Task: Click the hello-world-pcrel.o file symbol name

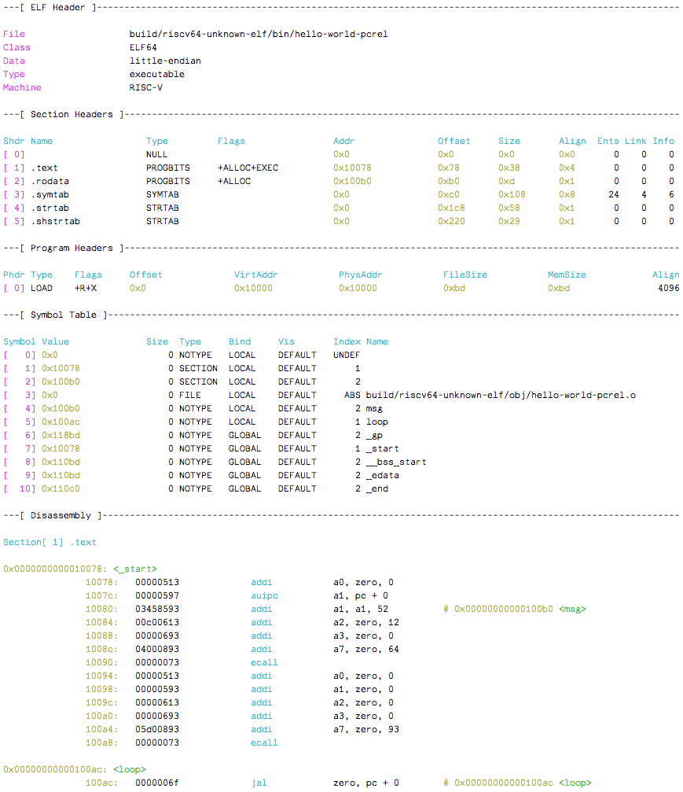Action: pyautogui.click(x=501, y=395)
